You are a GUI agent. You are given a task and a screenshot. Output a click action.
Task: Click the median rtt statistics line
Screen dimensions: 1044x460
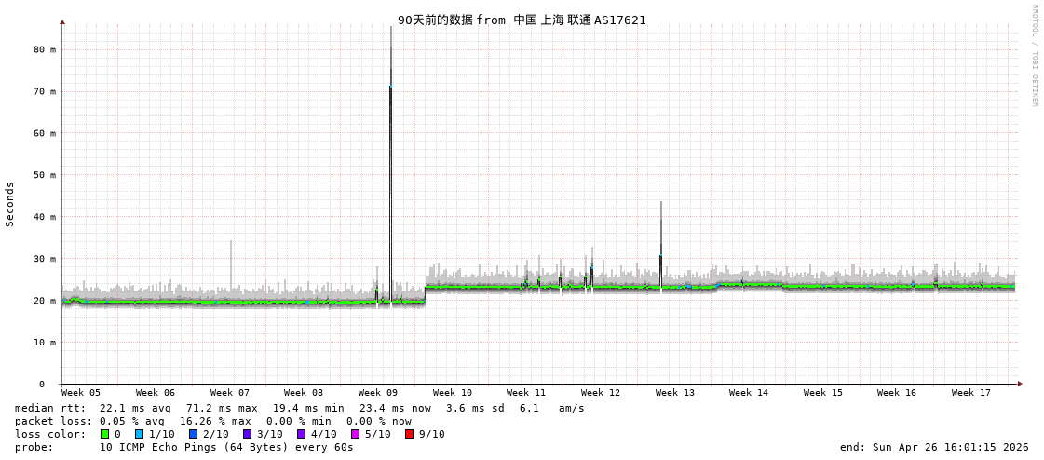click(x=300, y=408)
